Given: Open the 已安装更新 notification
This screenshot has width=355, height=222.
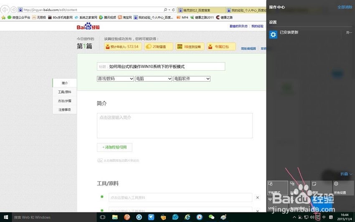Looking at the screenshot, I should pyautogui.click(x=311, y=34).
